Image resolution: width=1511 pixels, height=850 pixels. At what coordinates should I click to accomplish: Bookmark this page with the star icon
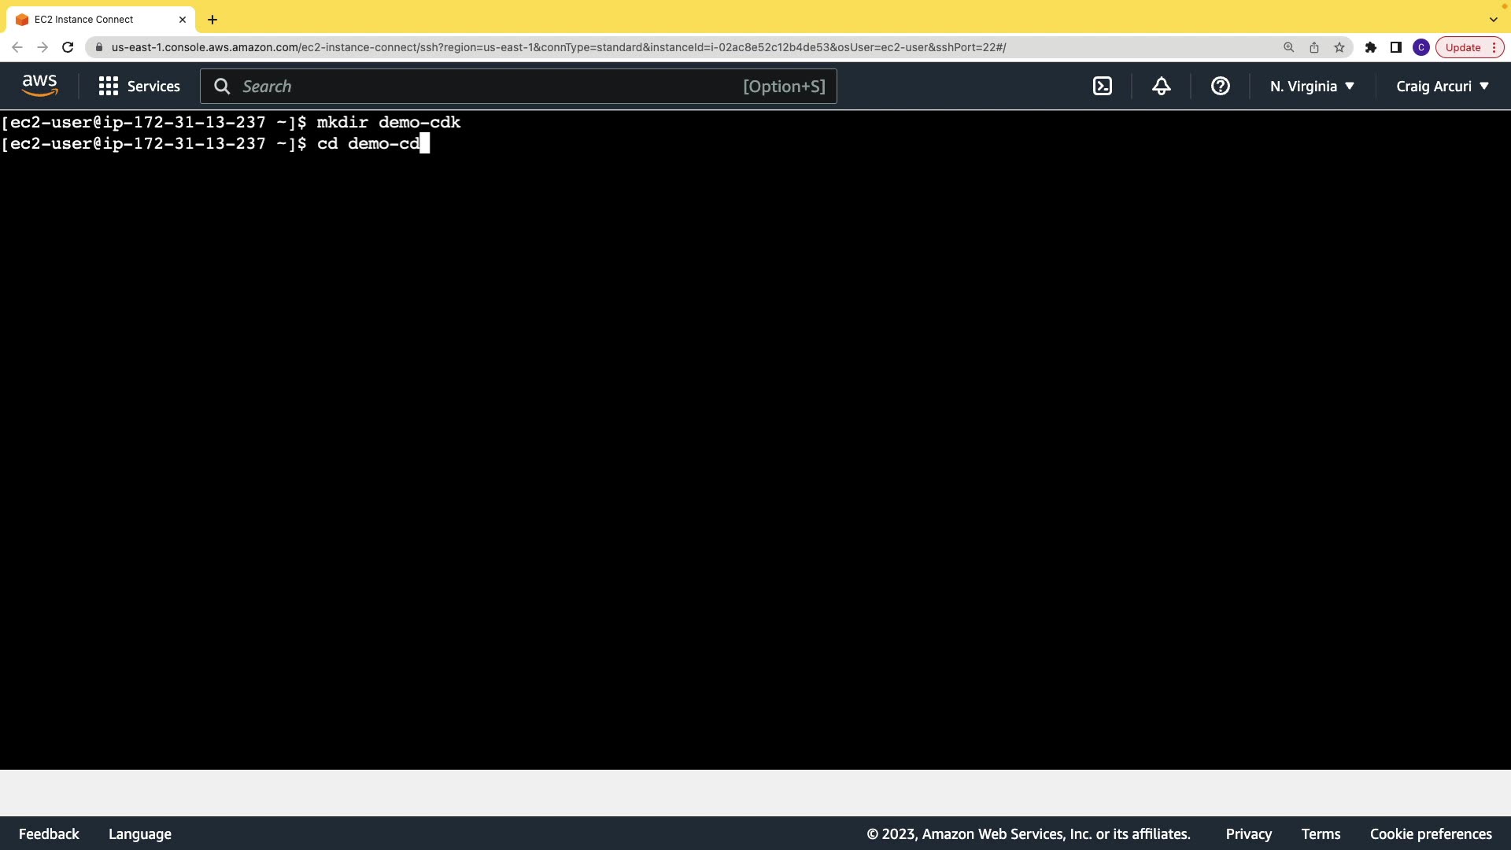1339,47
